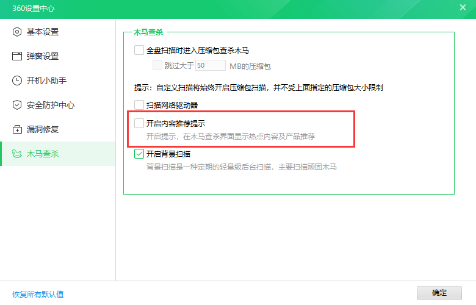
Task: Click the 开启内容推荐提示 label text
Action: pos(176,123)
